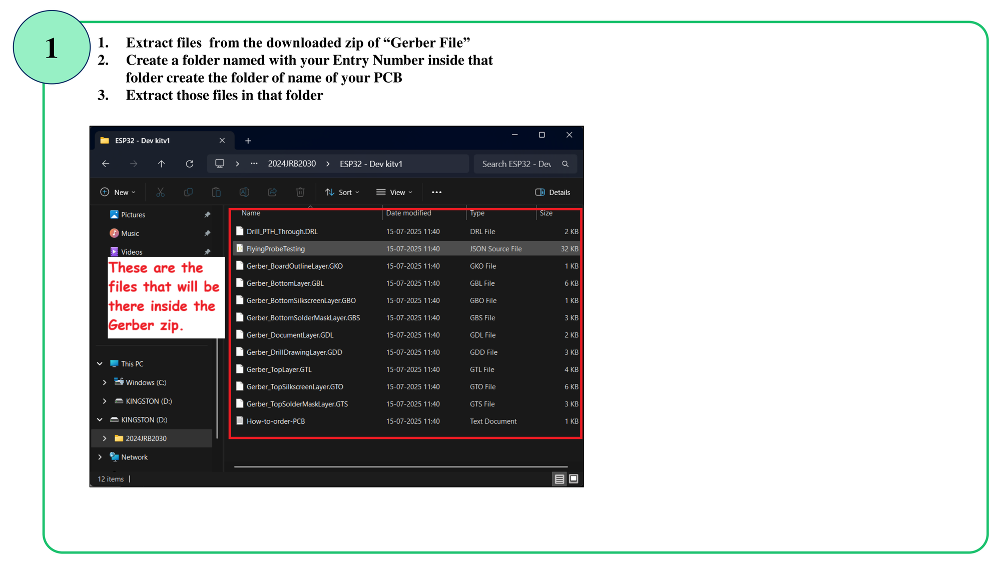Sort by the Name column header

(251, 213)
